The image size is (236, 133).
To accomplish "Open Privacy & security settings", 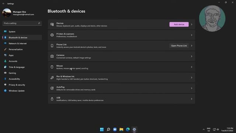I will pyautogui.click(x=22, y=85).
